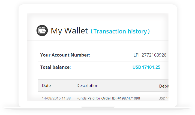This screenshot has height=115, width=195.
Task: Click the Your Account Number label
Action: [x=65, y=55]
